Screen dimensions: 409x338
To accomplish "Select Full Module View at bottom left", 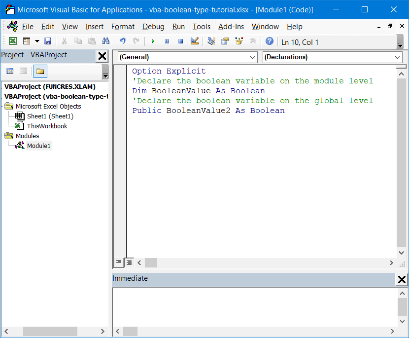I will coord(129,262).
